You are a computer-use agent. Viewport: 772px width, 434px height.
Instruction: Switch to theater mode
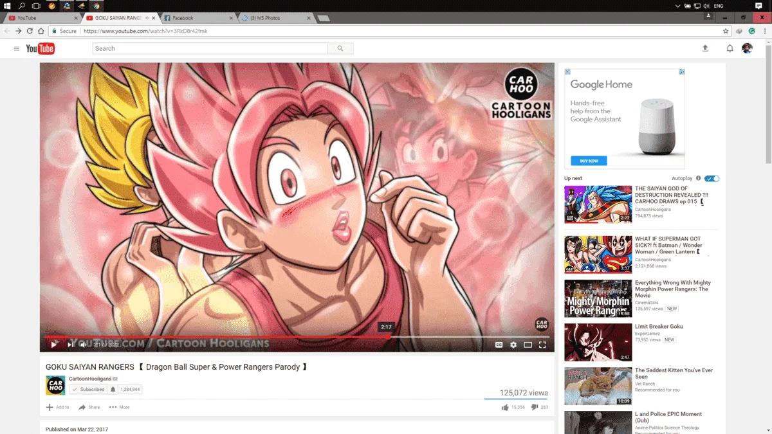528,345
